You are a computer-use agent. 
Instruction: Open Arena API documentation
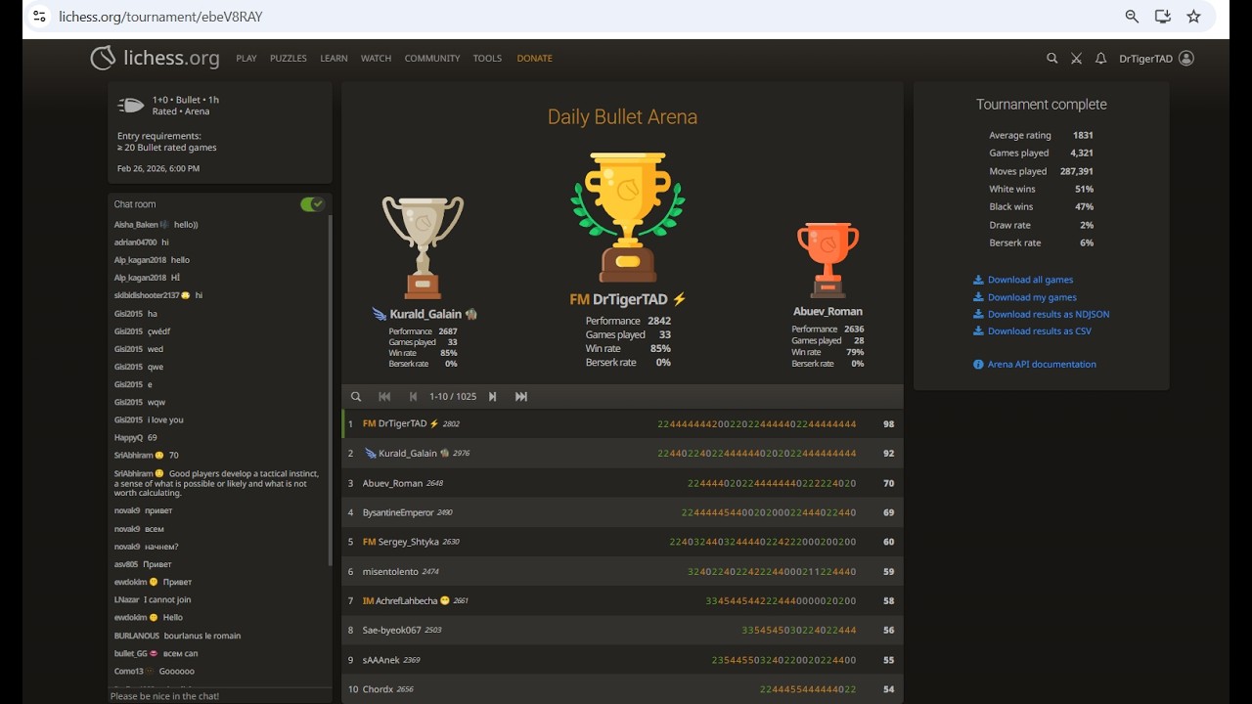1042,365
